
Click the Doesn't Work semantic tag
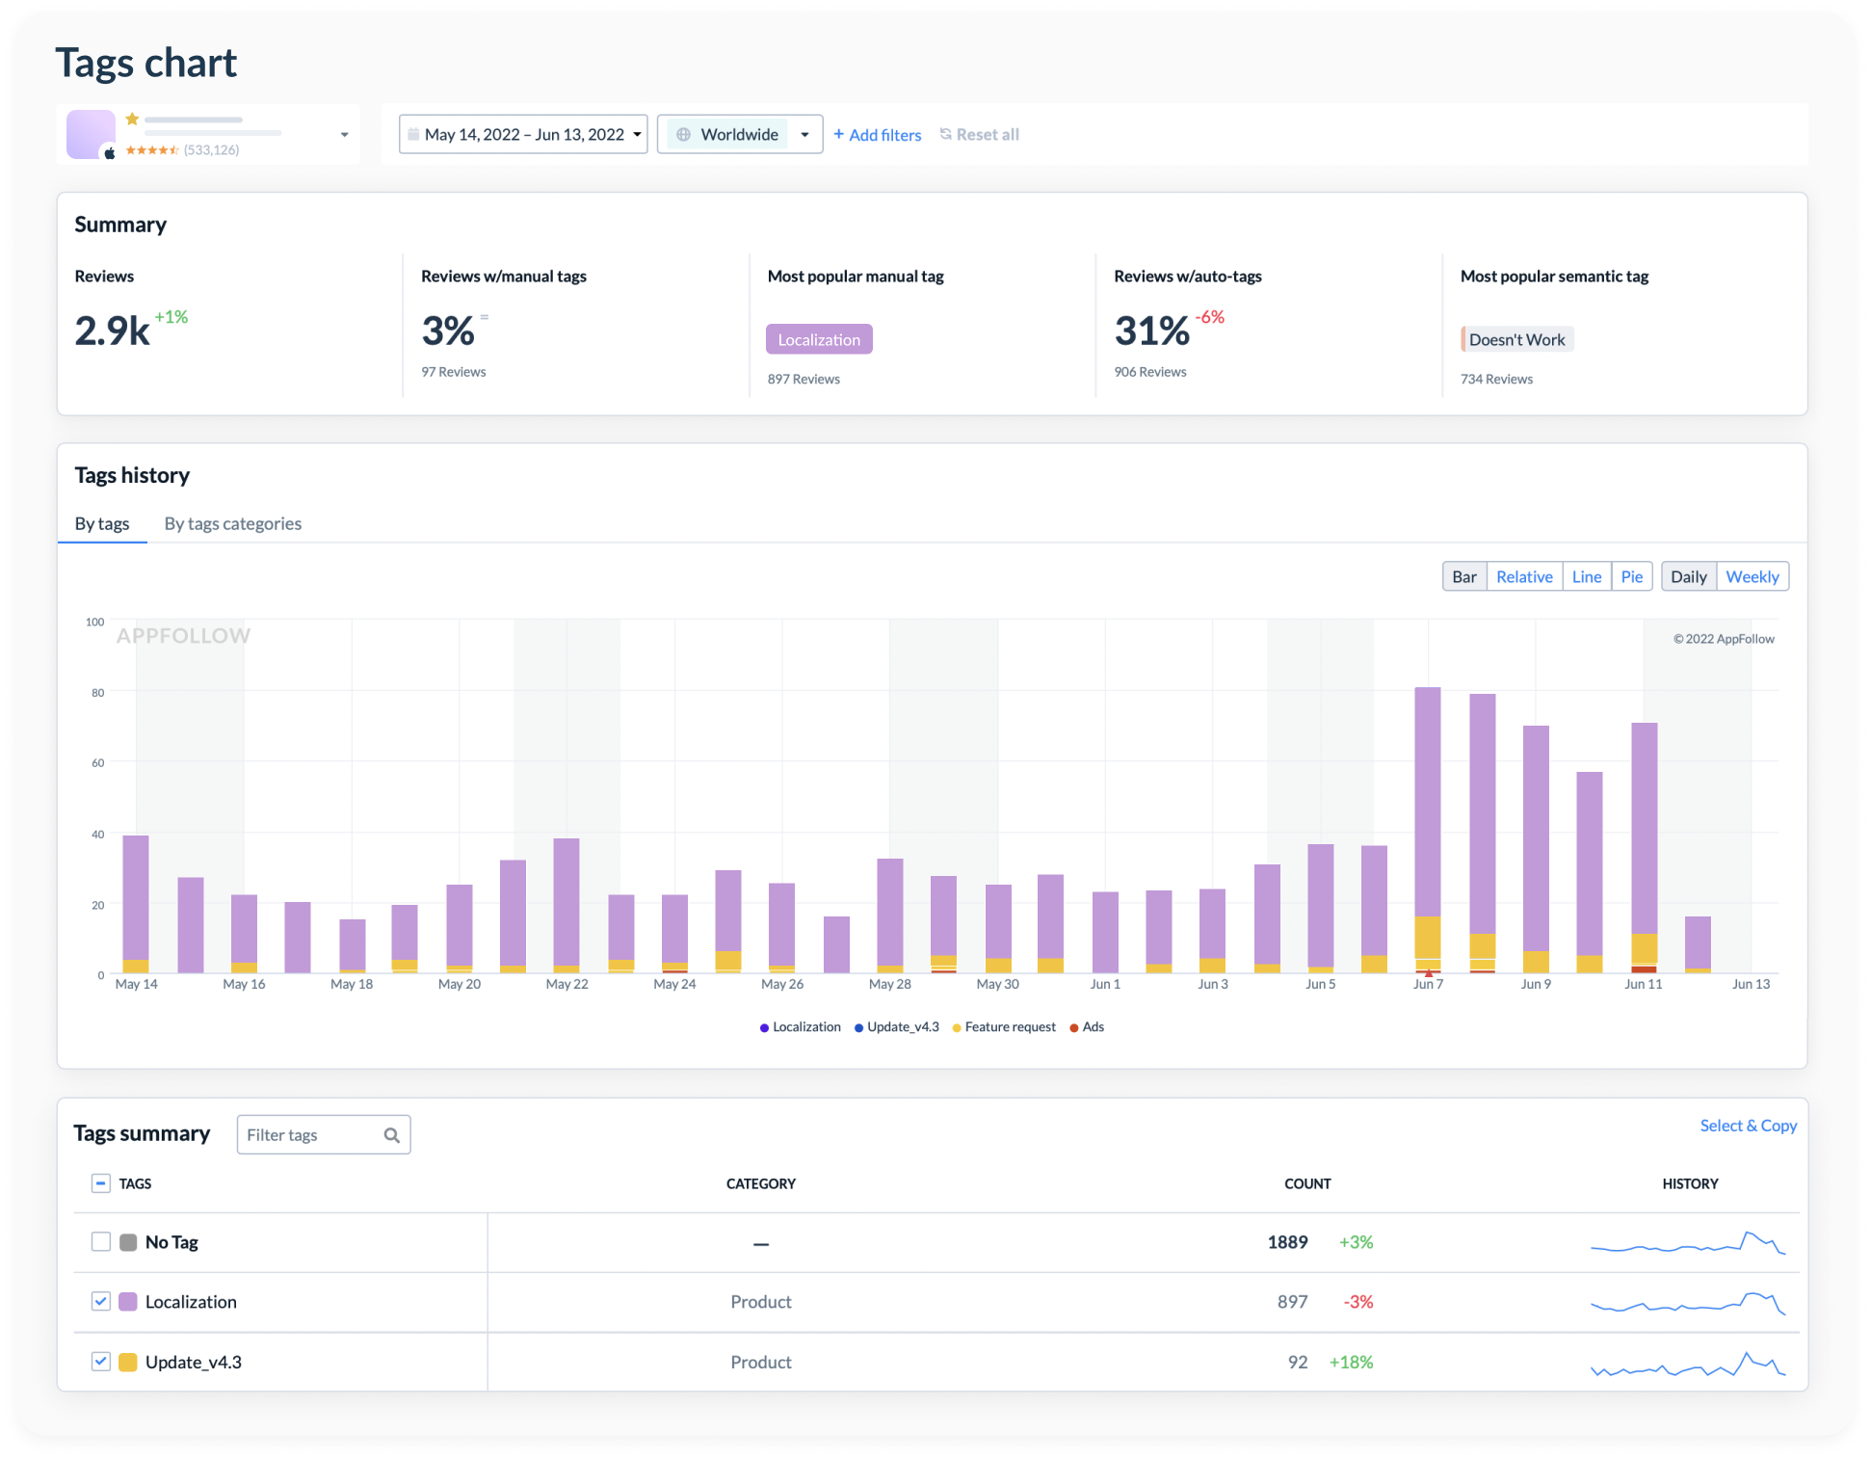coord(1516,339)
